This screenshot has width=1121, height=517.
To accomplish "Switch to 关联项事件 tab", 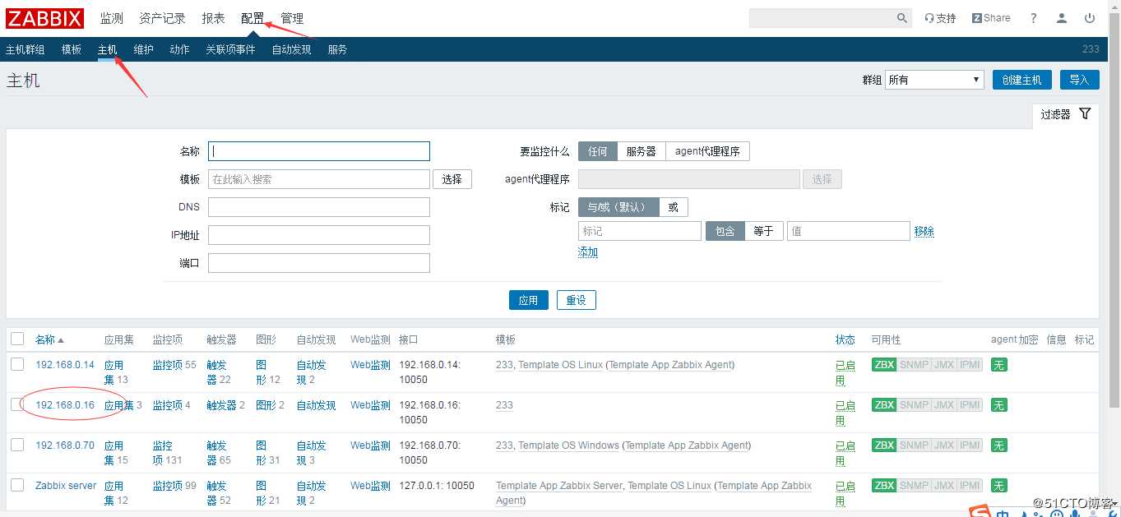I will [x=230, y=49].
